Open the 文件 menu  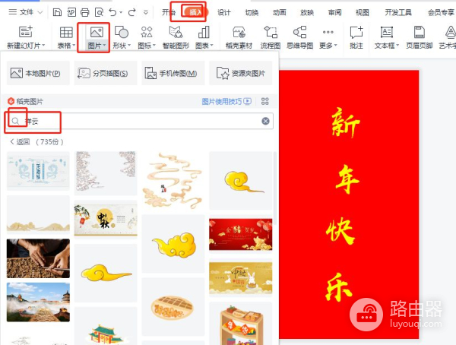(26, 12)
